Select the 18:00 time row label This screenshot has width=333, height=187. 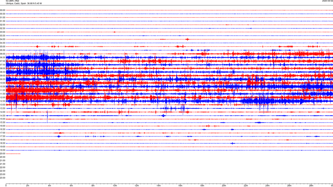coord(2,140)
